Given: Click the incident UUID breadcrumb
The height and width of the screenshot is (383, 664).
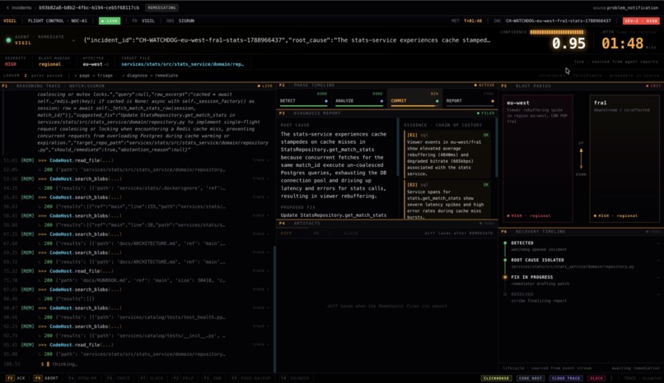Looking at the screenshot, I should 89,7.
